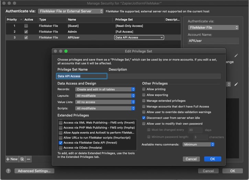Select the APIUser name cell in accounts list

pyautogui.click(x=73, y=37)
